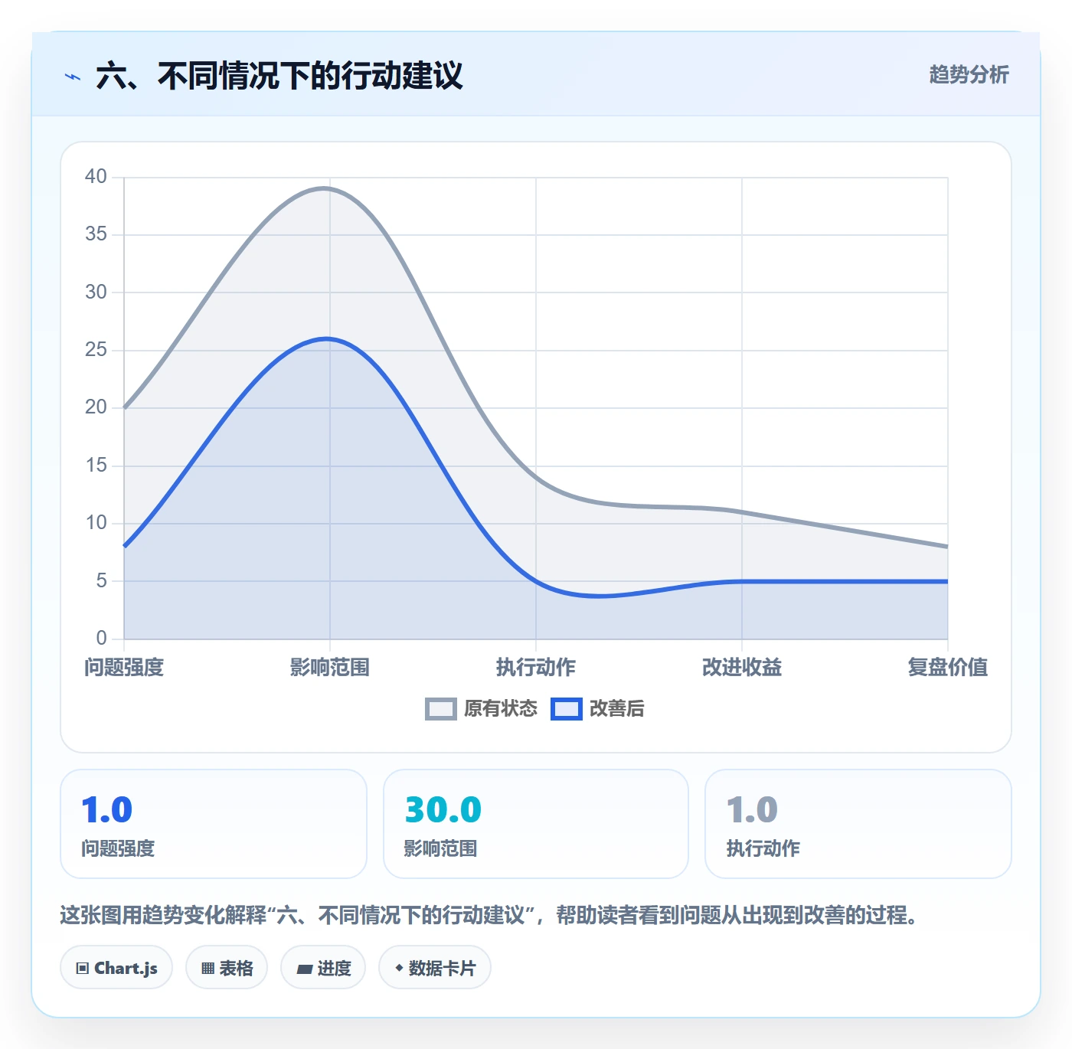Screen dimensions: 1072x1049
Task: Click the 改善后 legend label
Action: 616,709
